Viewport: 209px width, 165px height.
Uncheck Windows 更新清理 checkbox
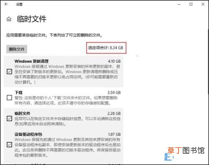point(9,71)
